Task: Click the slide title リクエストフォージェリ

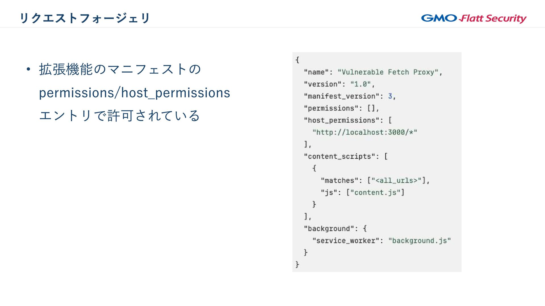Action: pos(85,18)
